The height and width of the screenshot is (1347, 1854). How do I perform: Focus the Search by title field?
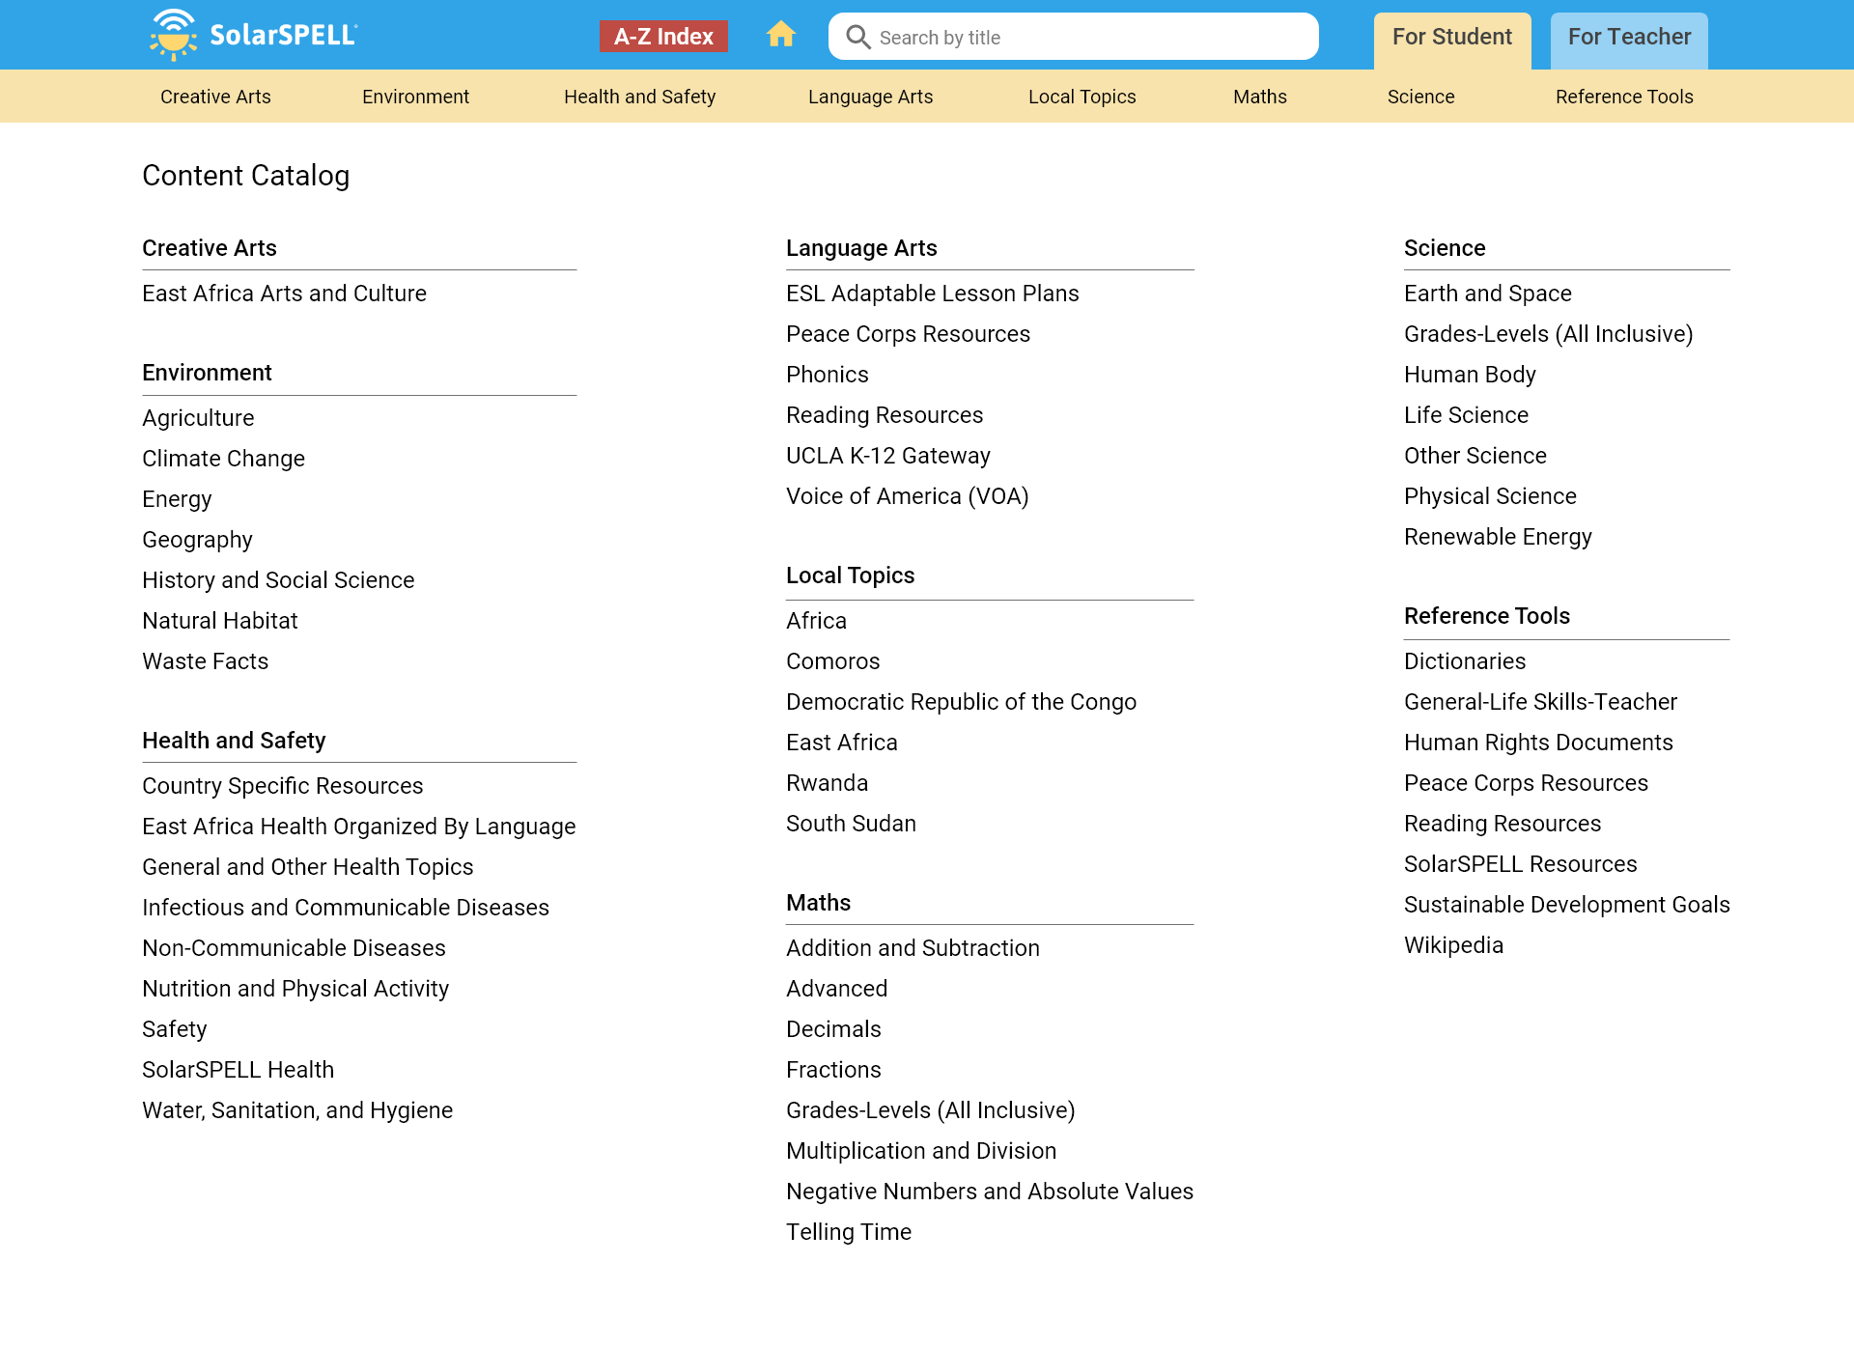click(x=1073, y=37)
